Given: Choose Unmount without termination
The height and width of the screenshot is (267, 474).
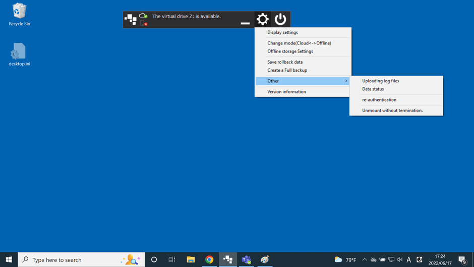Looking at the screenshot, I should click(392, 110).
